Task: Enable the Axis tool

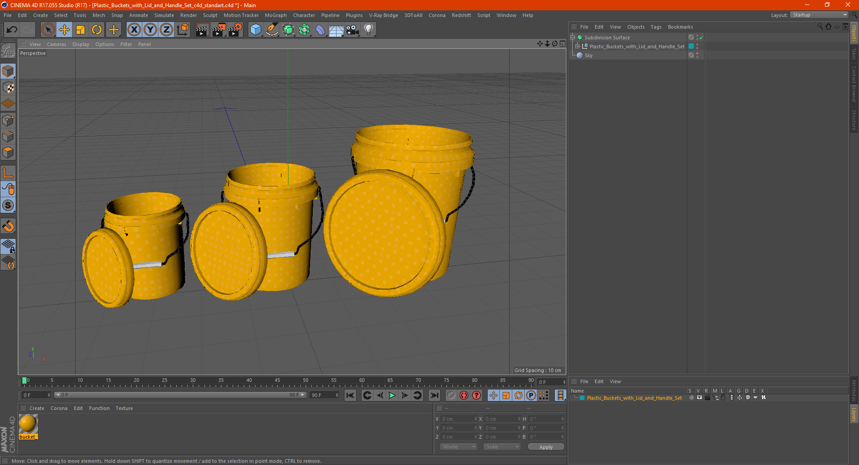Action: (8, 173)
